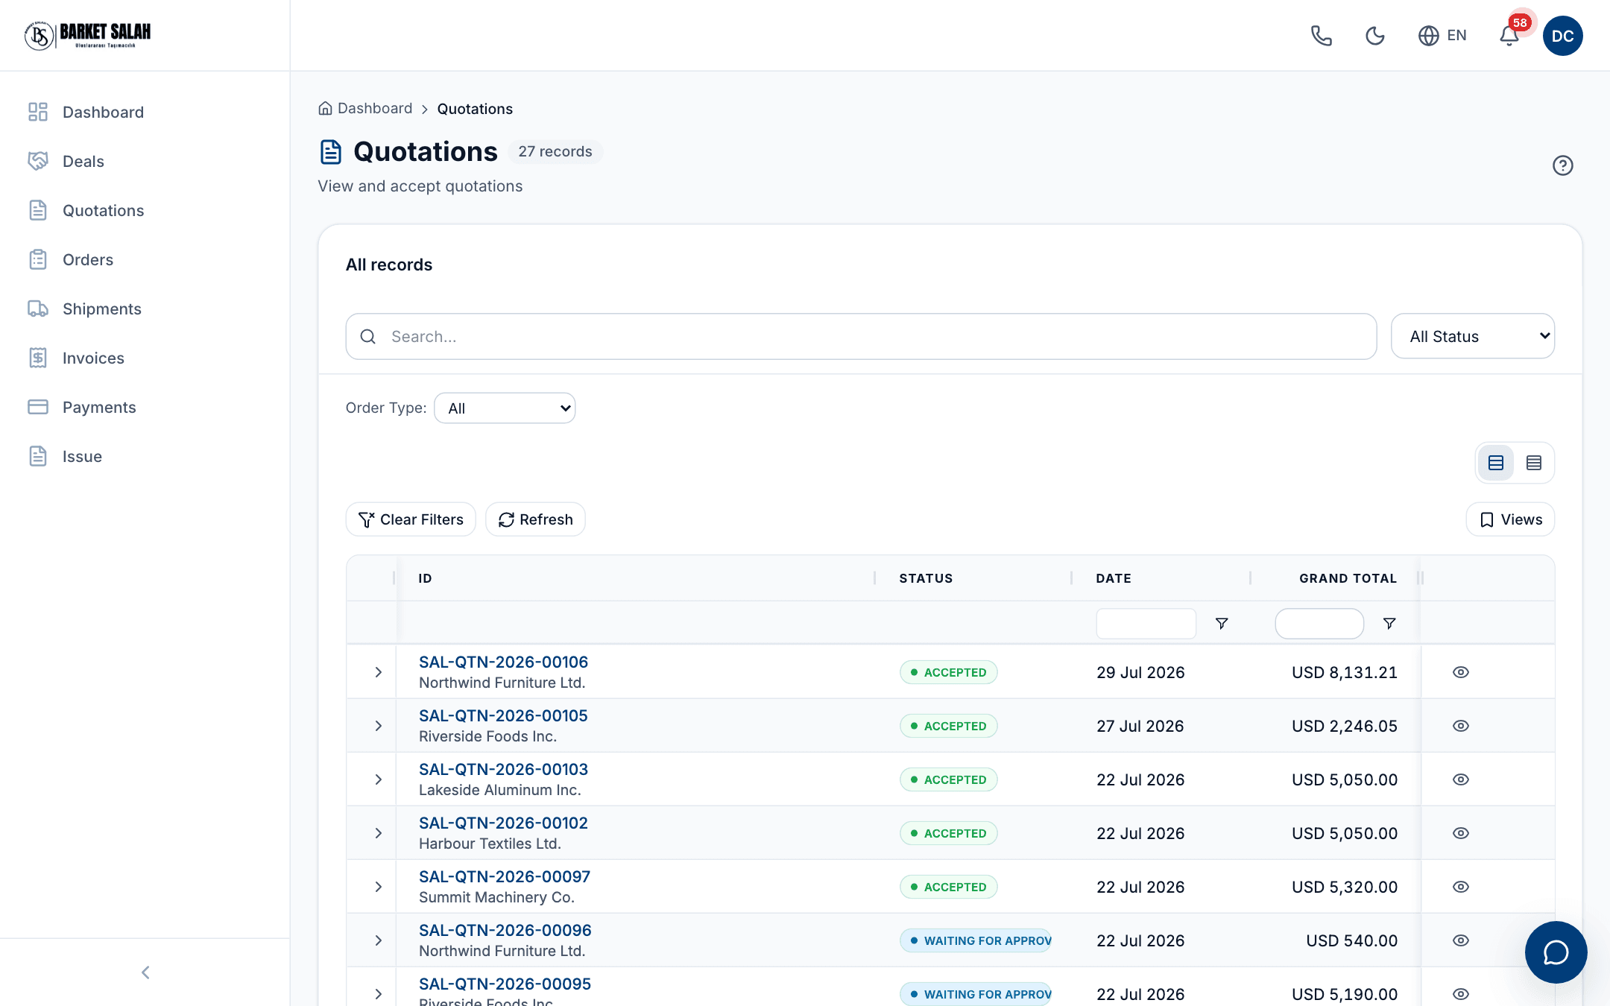The width and height of the screenshot is (1610, 1006).
Task: Expand row SAL-QTN-2026-00097
Action: pyautogui.click(x=379, y=887)
